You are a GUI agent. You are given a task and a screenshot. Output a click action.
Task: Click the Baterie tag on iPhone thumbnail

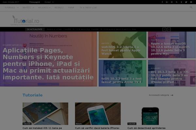(79, 123)
